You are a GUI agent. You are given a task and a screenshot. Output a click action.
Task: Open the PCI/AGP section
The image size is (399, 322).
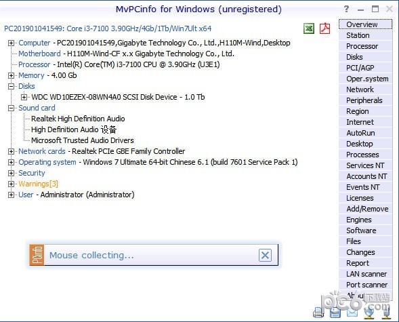click(x=365, y=68)
